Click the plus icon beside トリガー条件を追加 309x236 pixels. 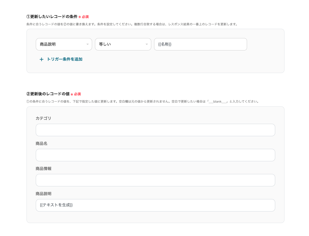41,59
